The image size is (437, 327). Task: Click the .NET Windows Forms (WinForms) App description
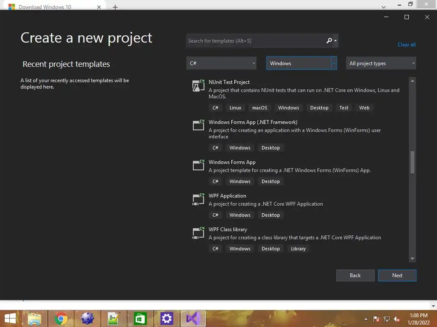pos(290,170)
